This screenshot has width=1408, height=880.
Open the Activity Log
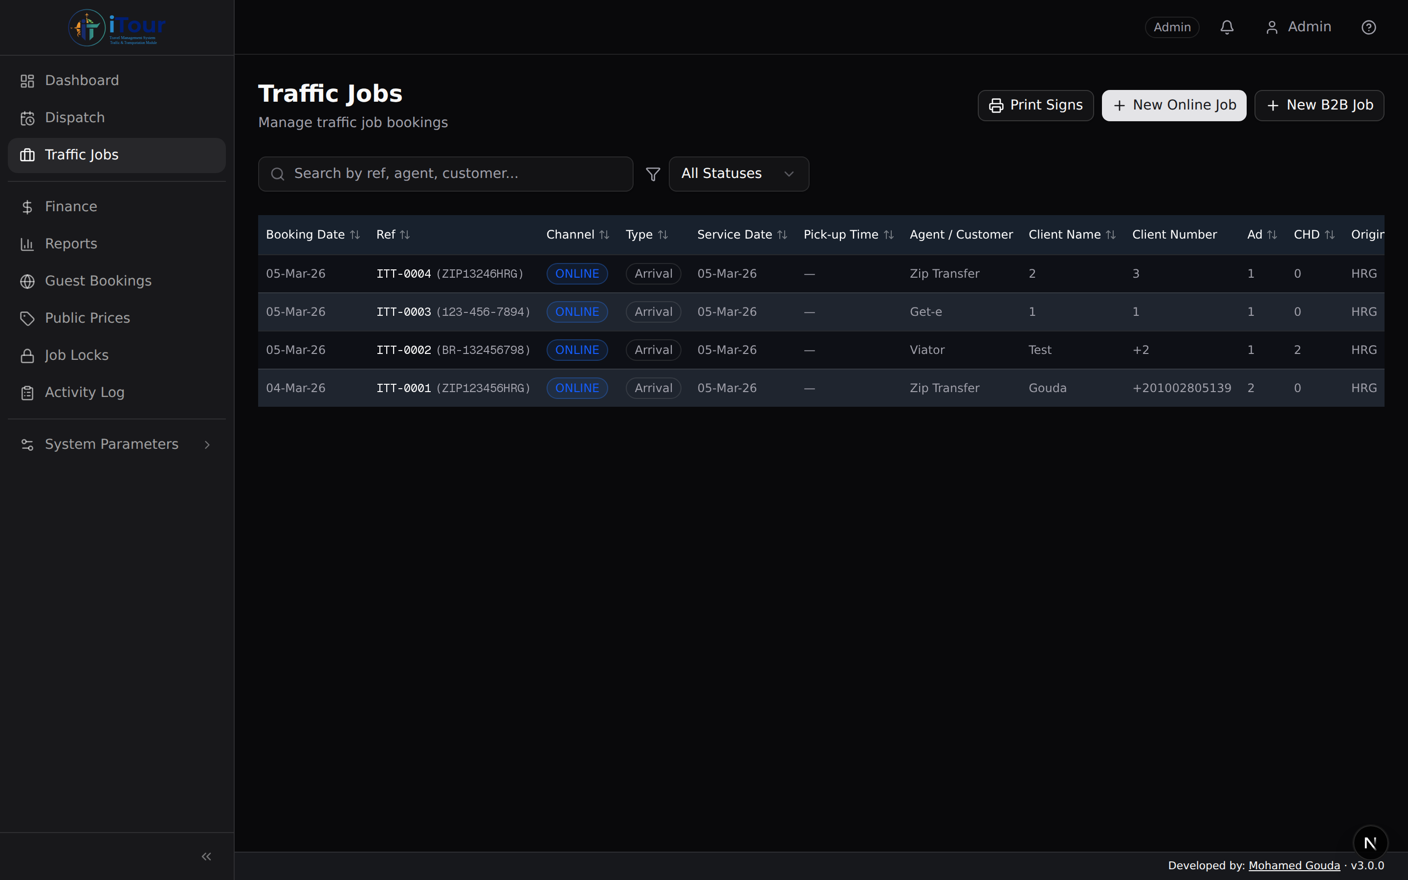pos(85,392)
